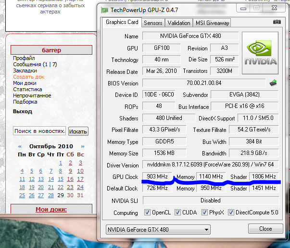Save BIOS using the chip icon
Image resolution: width=290 pixels, height=248 pixels.
273,83
